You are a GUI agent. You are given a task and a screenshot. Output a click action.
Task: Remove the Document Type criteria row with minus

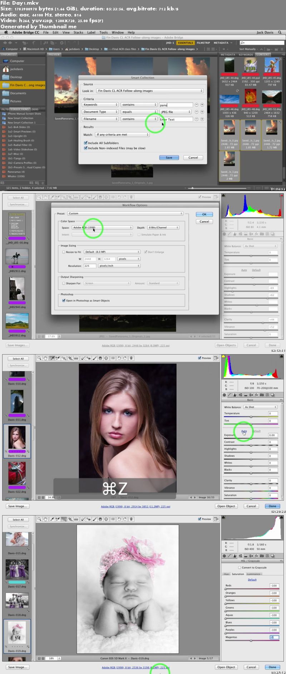[x=196, y=112]
